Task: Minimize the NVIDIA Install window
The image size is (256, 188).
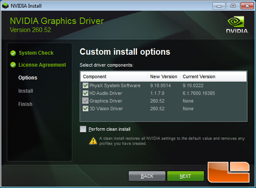Action: click(219, 6)
